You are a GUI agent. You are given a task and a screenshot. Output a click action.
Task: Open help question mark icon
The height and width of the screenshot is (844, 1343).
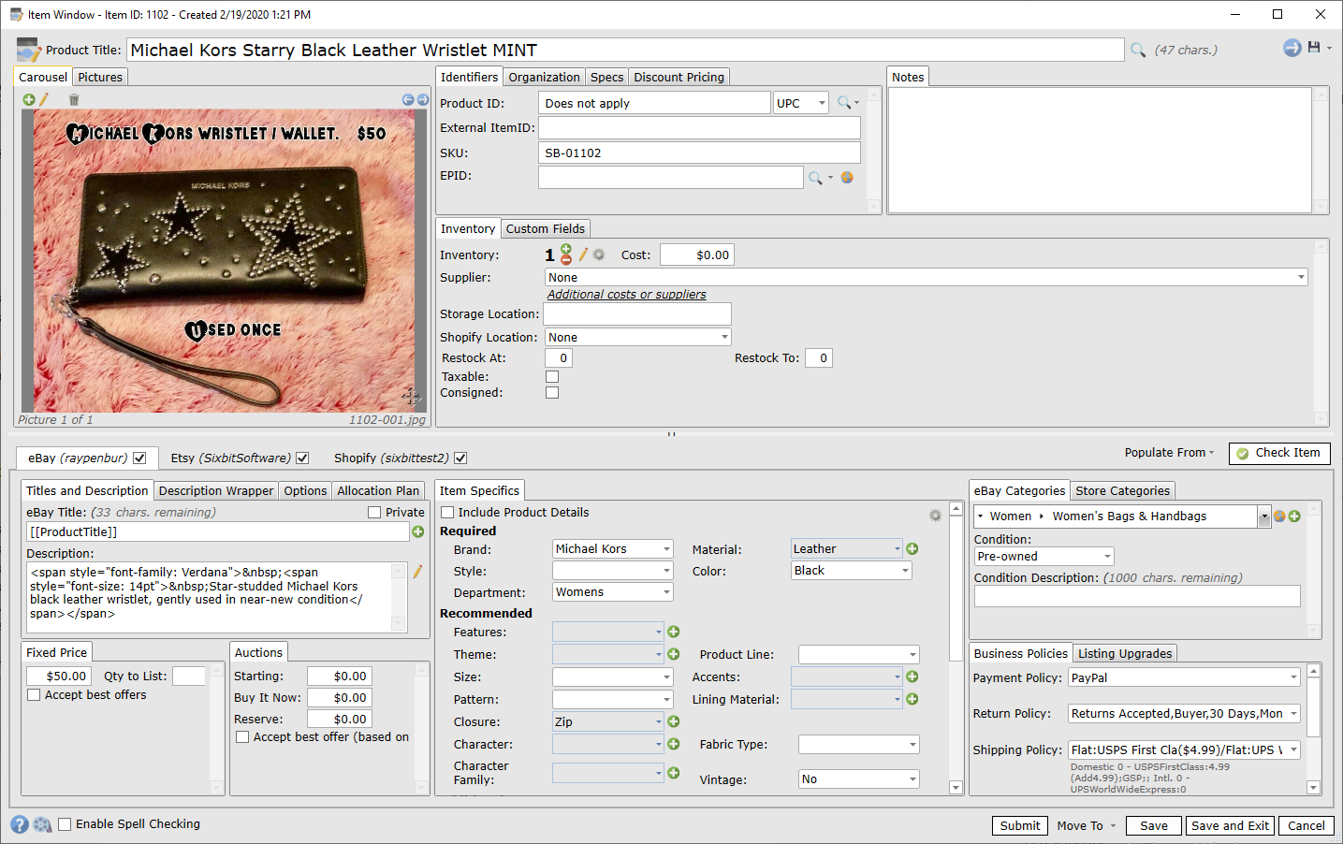20,824
